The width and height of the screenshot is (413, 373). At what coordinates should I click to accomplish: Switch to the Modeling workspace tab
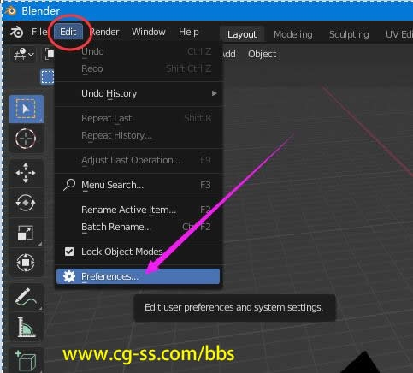[293, 34]
